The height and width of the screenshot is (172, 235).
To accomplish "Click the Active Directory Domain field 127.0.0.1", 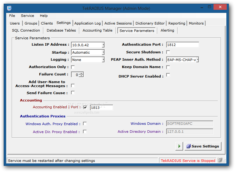I will tap(190, 132).
